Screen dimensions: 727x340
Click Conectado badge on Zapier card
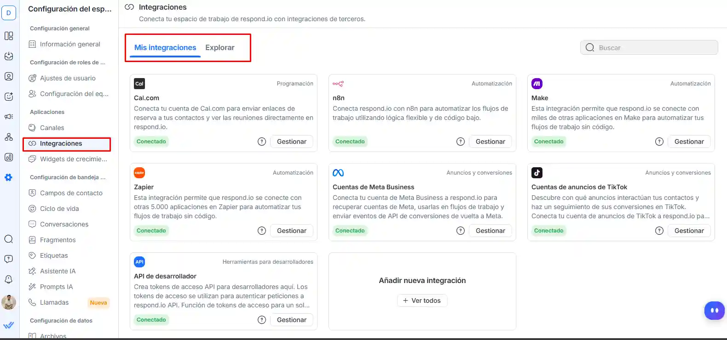pos(151,231)
